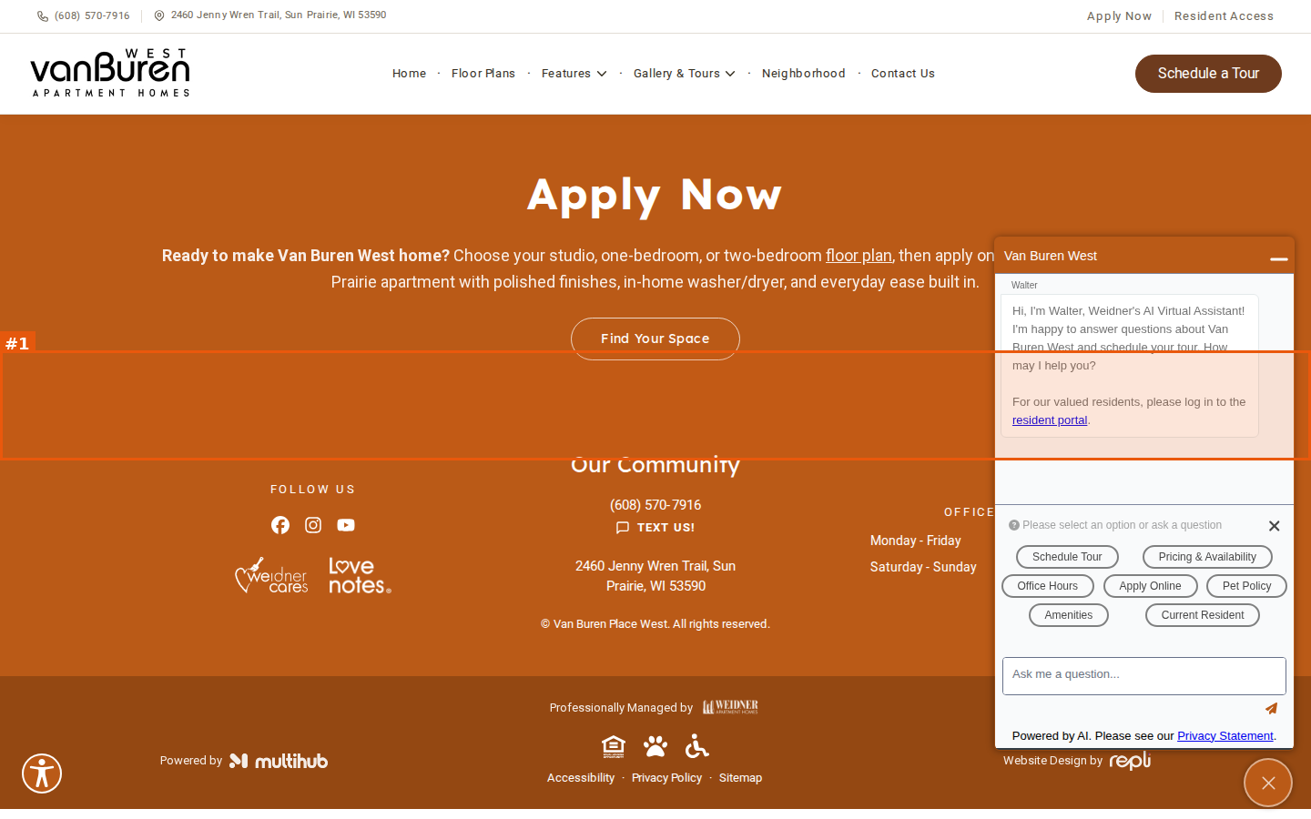Click Apply Now in top bar
Image resolution: width=1311 pixels, height=819 pixels.
(1119, 16)
